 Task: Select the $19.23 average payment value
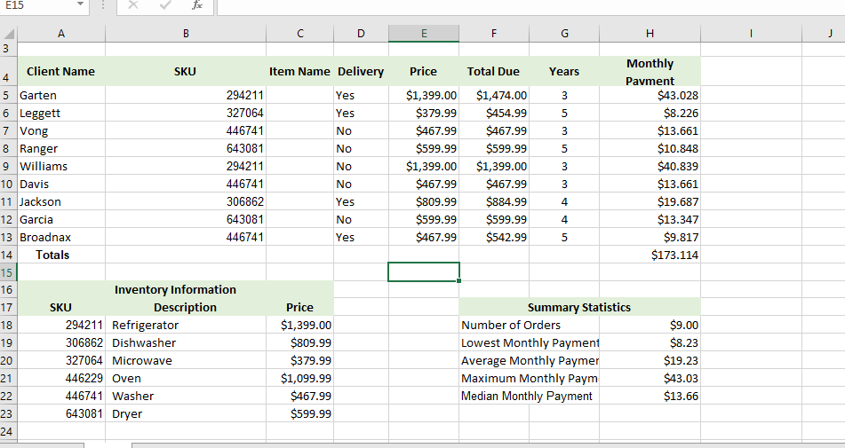pyautogui.click(x=650, y=361)
